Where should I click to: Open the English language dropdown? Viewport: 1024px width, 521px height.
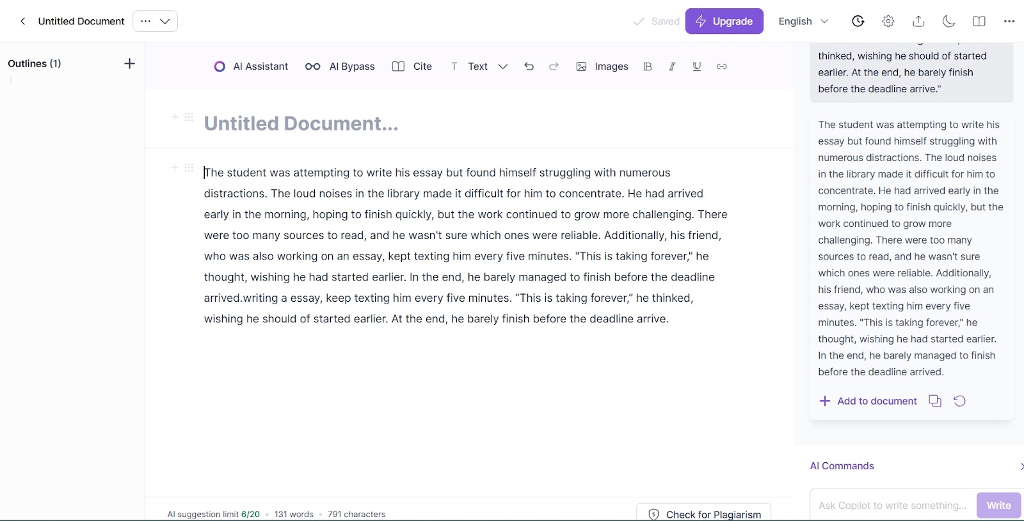click(x=803, y=21)
